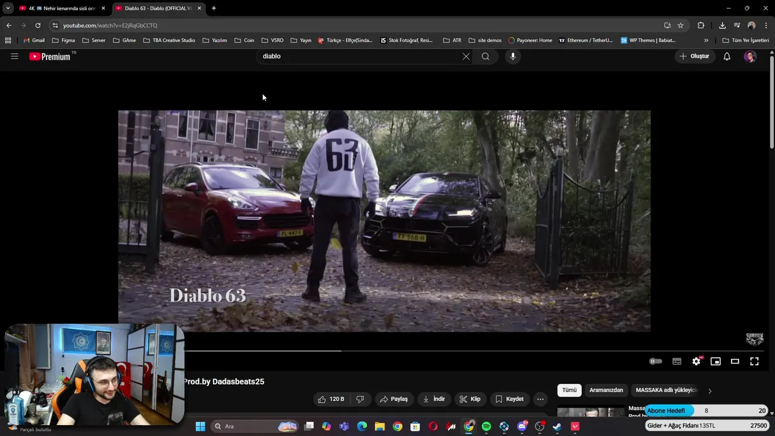Screen dimensions: 775x436
Task: Open the Gmail bookmark
Action: 34,41
